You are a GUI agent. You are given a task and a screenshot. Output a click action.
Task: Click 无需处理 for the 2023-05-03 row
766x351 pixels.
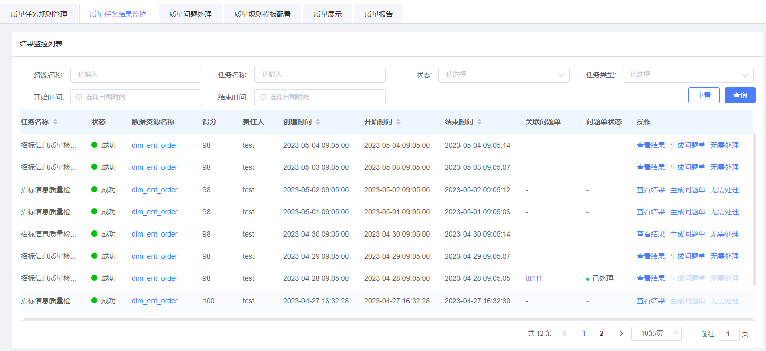(725, 167)
